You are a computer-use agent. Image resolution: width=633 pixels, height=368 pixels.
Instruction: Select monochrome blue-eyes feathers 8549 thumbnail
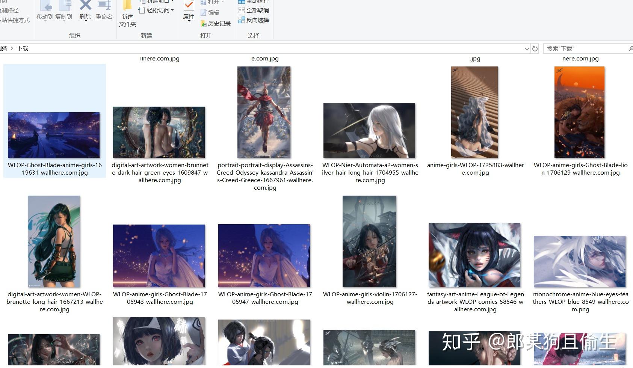580,262
